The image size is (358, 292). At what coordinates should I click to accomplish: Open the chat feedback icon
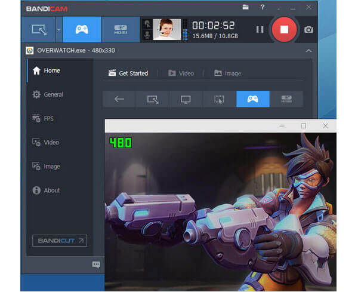96,265
